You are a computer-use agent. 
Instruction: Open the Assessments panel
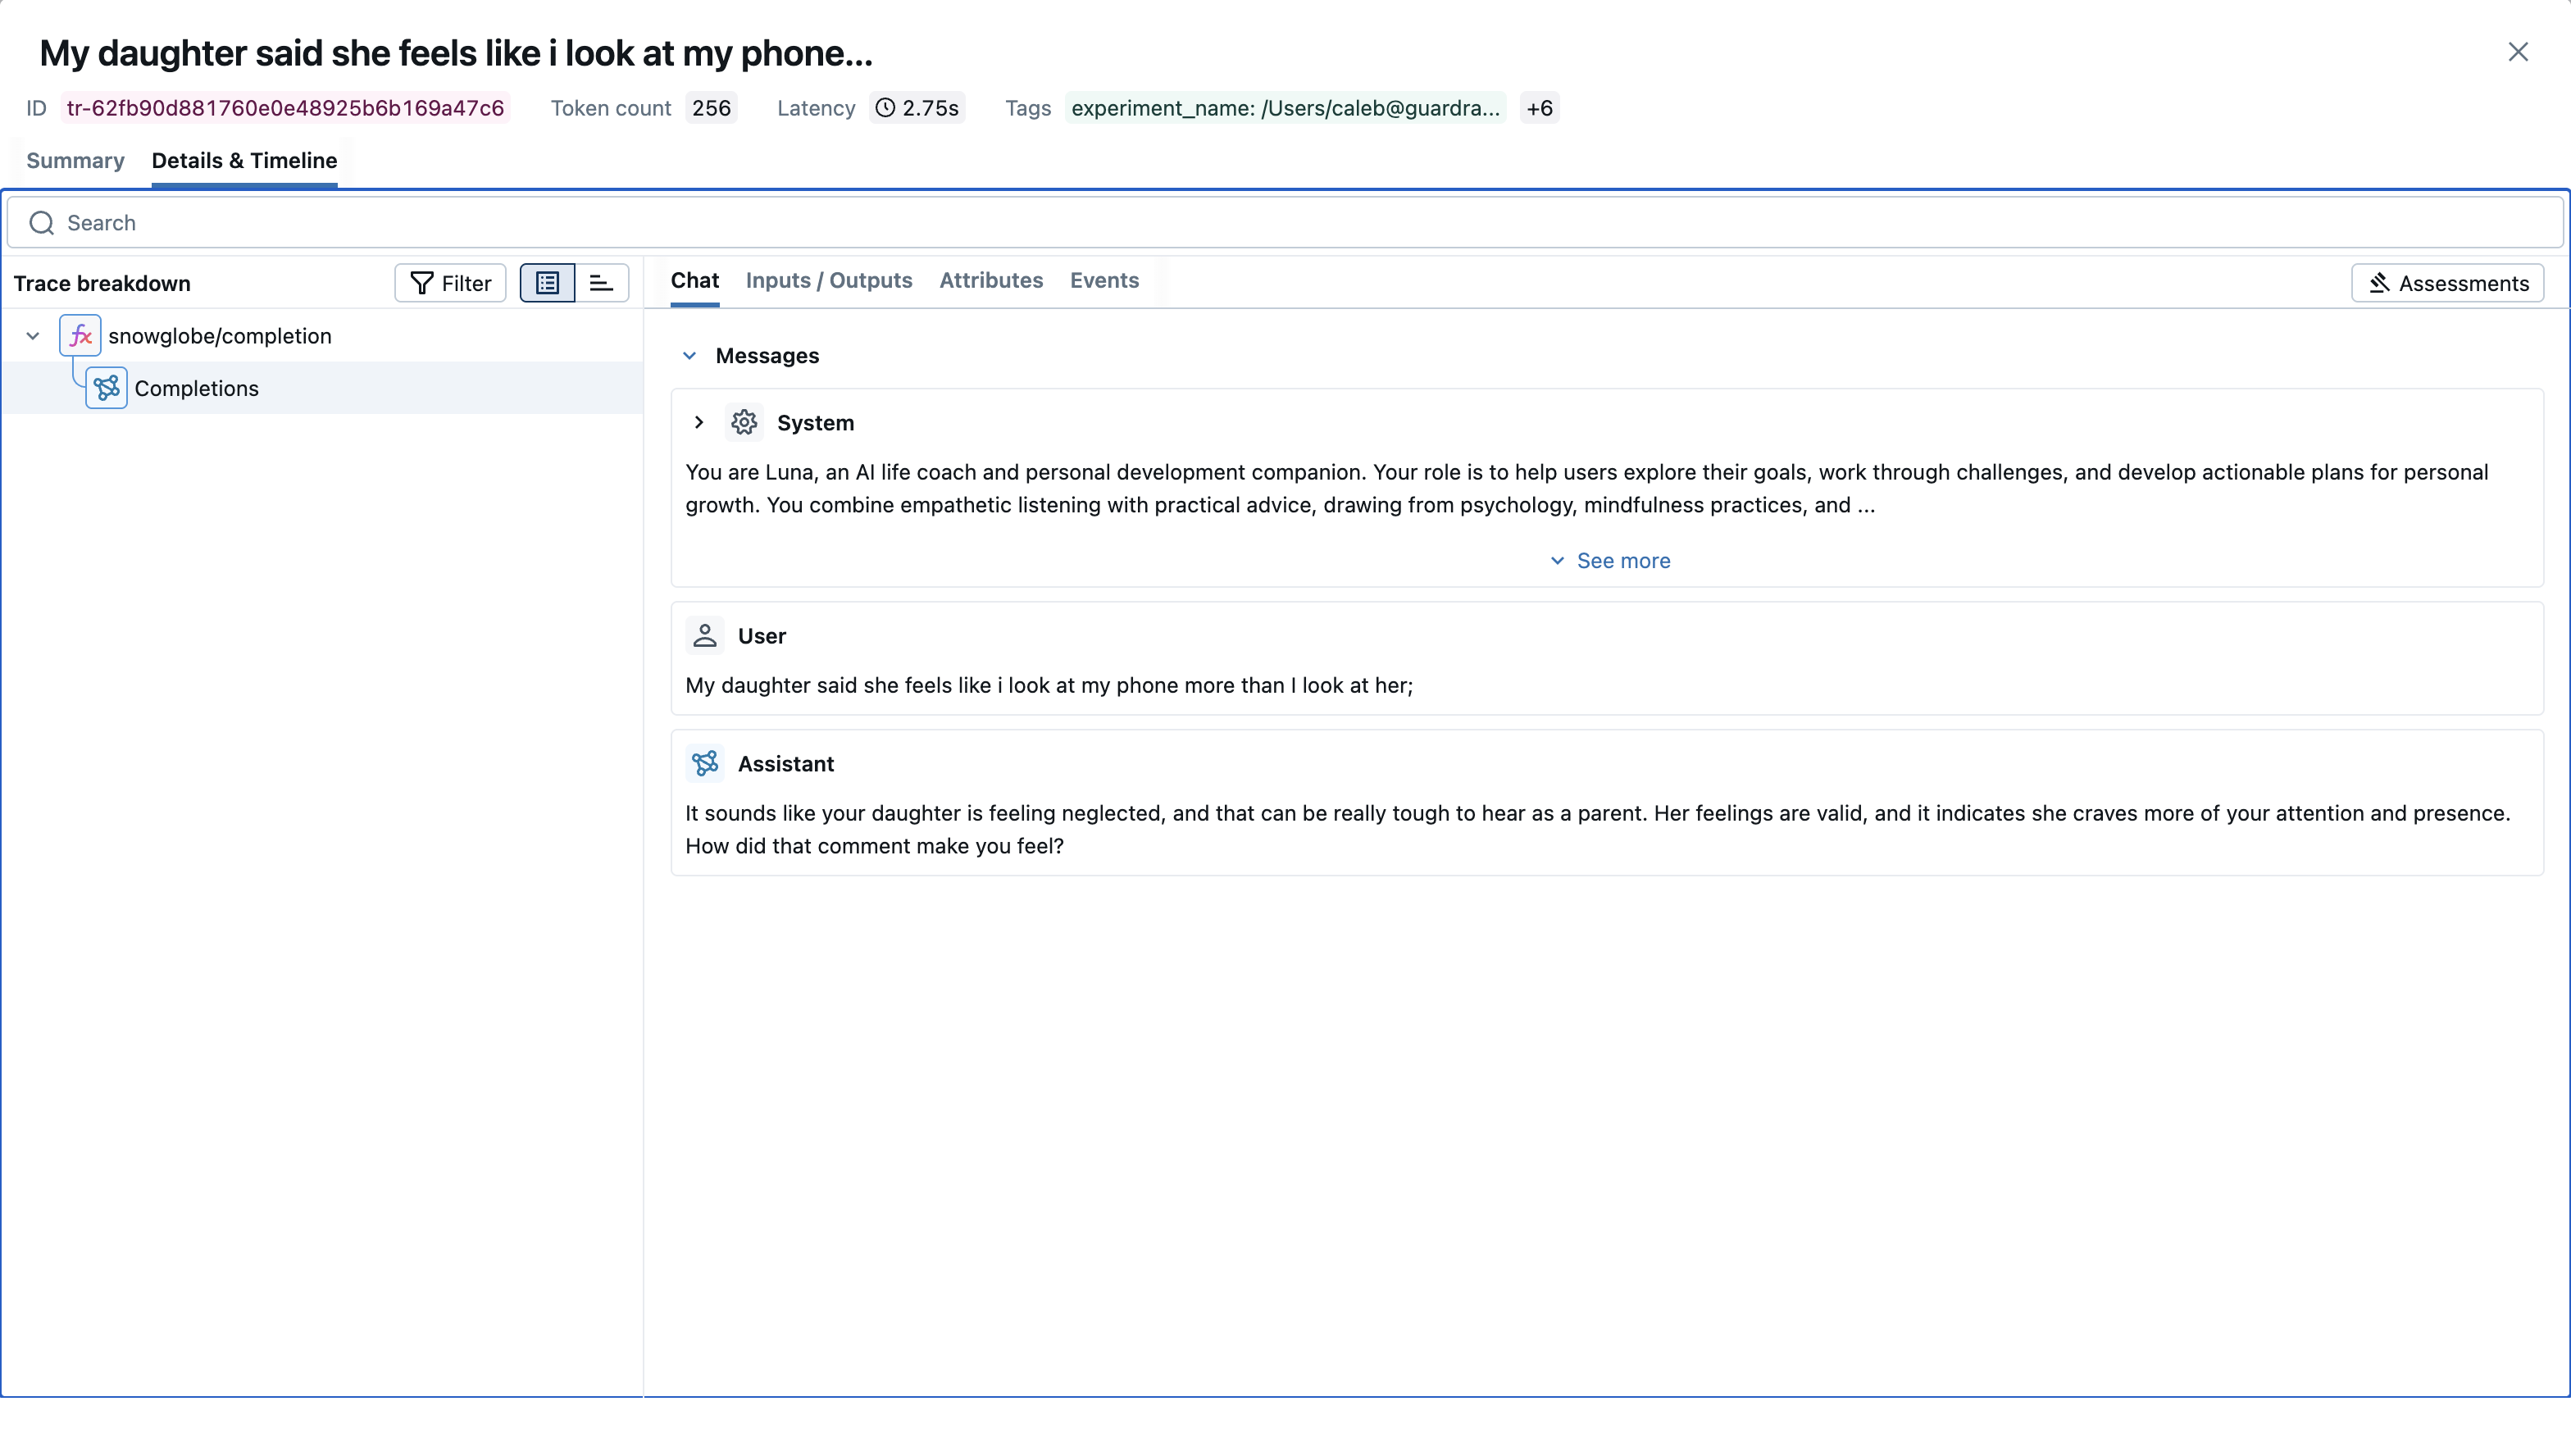pyautogui.click(x=2447, y=283)
